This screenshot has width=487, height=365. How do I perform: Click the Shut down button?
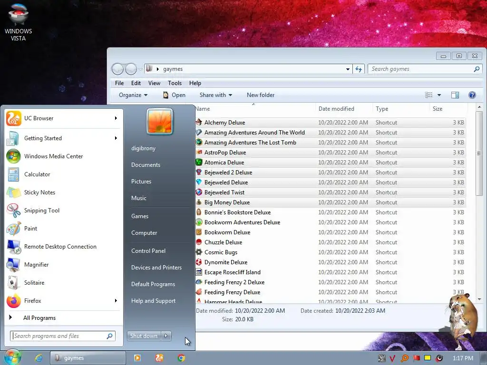pyautogui.click(x=144, y=336)
